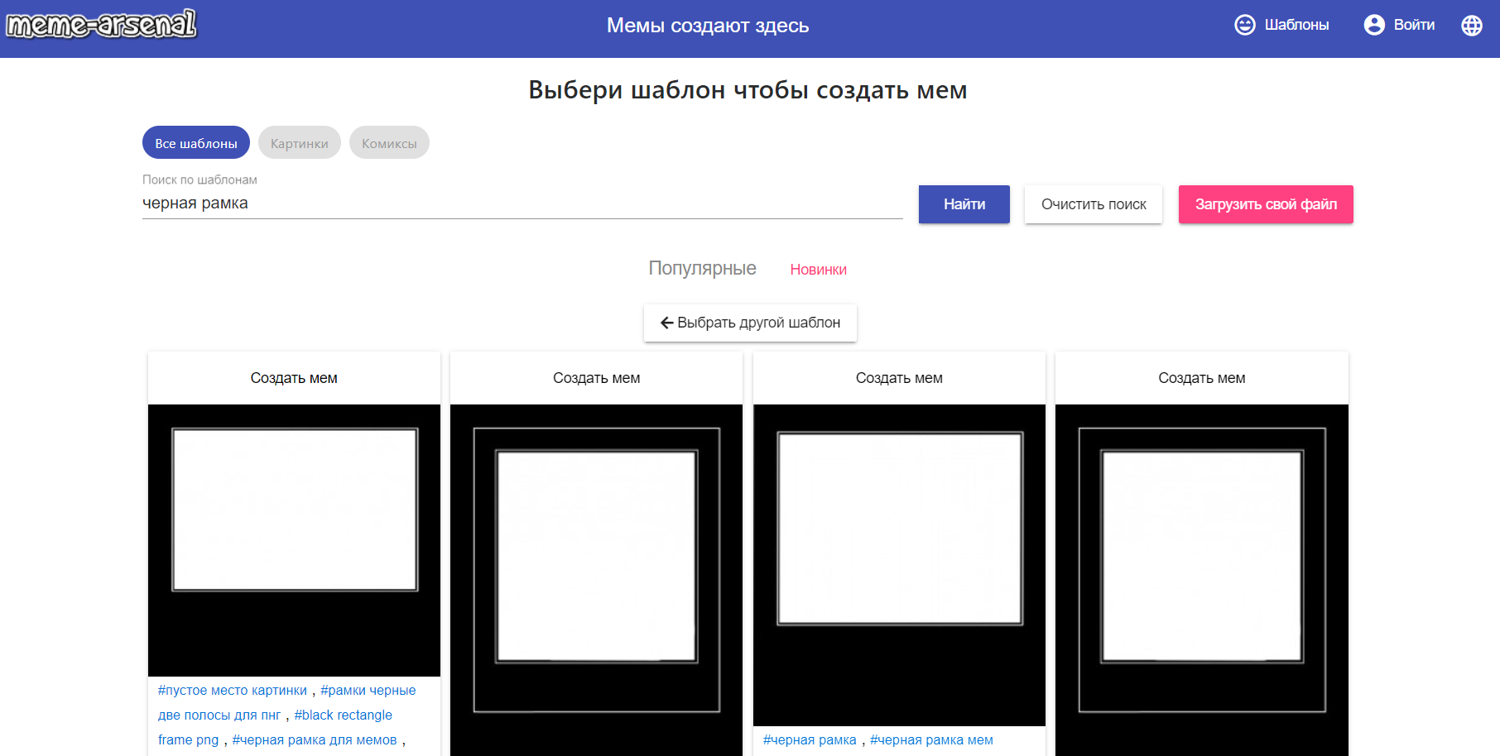Click the Мемы создают здесь header text
The image size is (1500, 756).
(708, 26)
